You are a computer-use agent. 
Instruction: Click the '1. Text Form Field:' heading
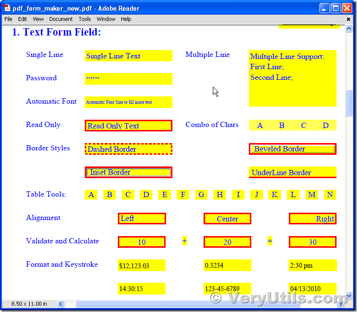(56, 32)
